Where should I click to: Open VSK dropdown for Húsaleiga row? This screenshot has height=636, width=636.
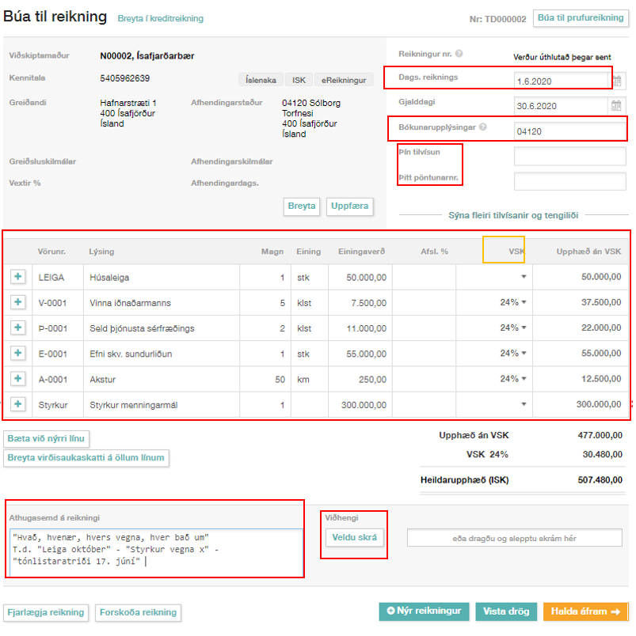click(523, 277)
